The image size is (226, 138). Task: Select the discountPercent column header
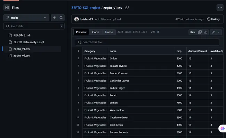[197, 51]
